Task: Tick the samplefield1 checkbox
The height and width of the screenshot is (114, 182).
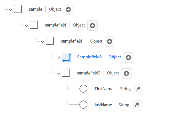Action: 50,41
